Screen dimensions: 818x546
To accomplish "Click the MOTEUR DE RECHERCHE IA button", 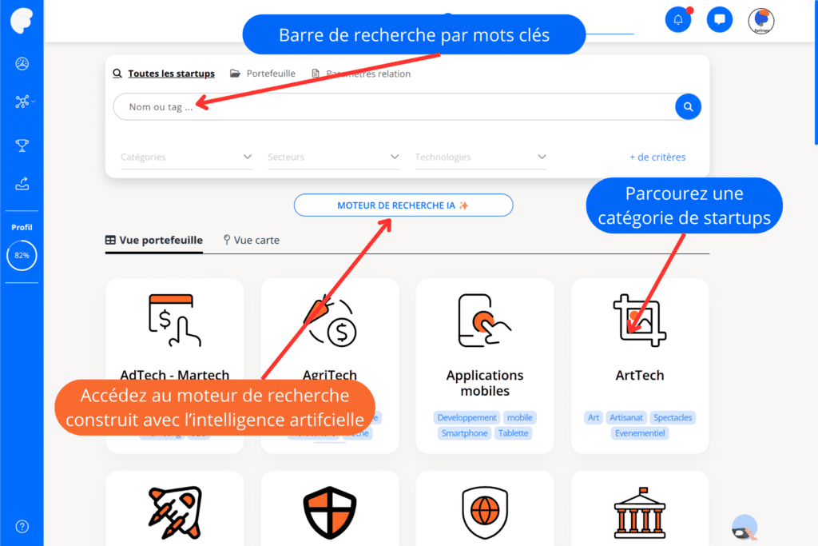I will (403, 205).
